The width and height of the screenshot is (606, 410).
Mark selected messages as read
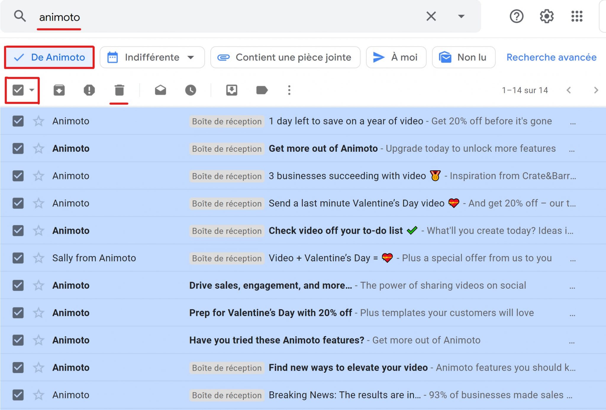pyautogui.click(x=160, y=90)
